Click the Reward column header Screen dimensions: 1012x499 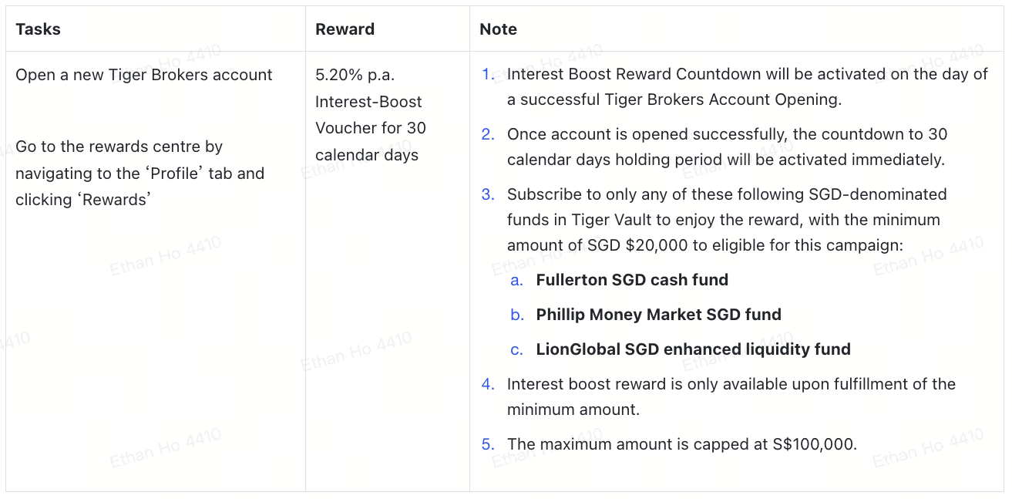(345, 29)
